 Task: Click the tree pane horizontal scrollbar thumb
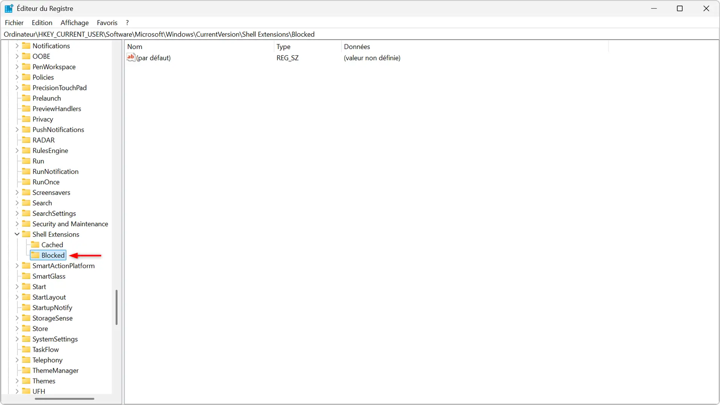[64, 399]
